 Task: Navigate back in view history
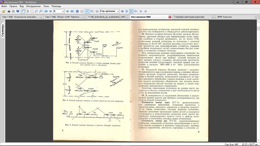point(77,11)
